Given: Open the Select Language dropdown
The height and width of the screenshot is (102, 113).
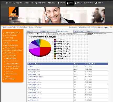Looking at the screenshot, I should tap(107, 27).
